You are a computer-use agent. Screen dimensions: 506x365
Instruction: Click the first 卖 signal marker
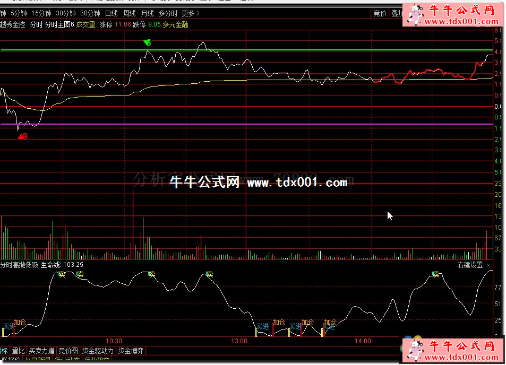pyautogui.click(x=61, y=274)
